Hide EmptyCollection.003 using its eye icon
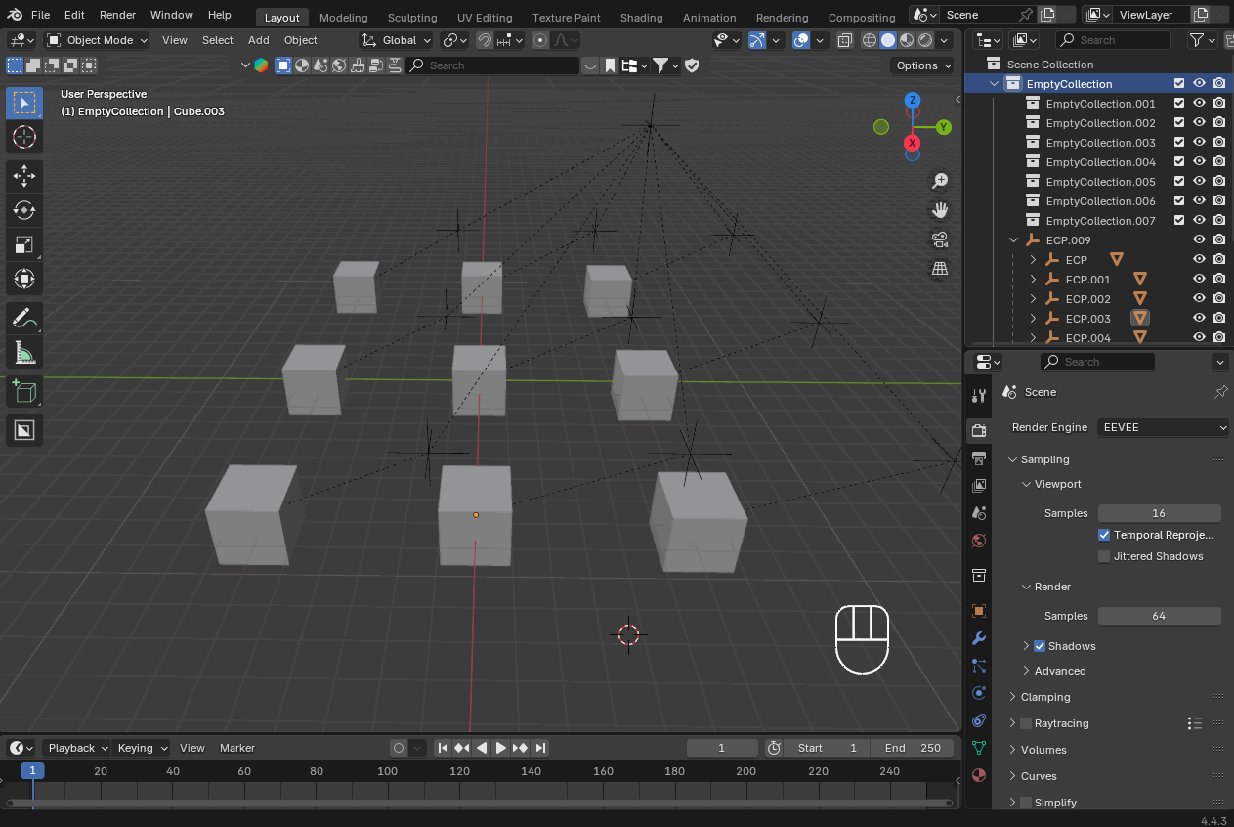1234x827 pixels. [1199, 143]
